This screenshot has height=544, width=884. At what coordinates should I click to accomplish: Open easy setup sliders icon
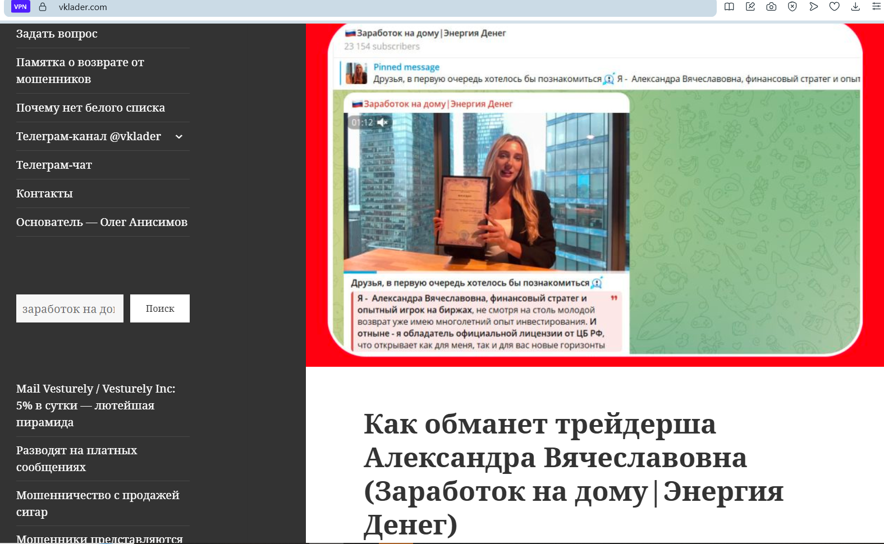point(876,7)
